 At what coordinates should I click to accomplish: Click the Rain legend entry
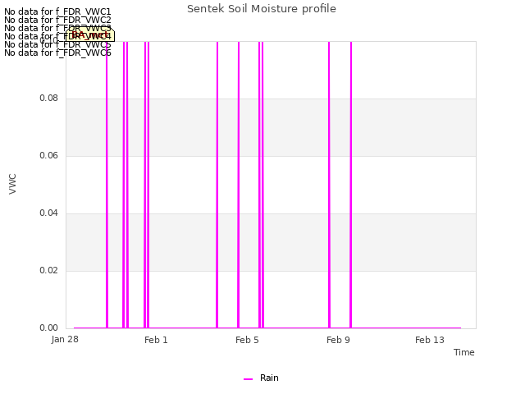(261, 378)
